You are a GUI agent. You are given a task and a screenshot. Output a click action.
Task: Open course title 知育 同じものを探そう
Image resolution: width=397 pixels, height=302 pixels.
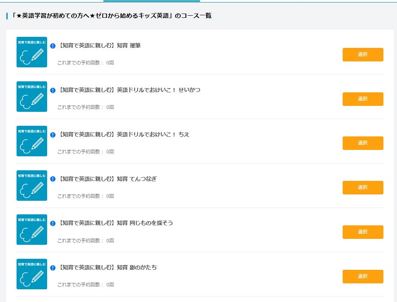point(115,223)
